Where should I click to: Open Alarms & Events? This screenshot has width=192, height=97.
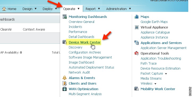[82, 78]
